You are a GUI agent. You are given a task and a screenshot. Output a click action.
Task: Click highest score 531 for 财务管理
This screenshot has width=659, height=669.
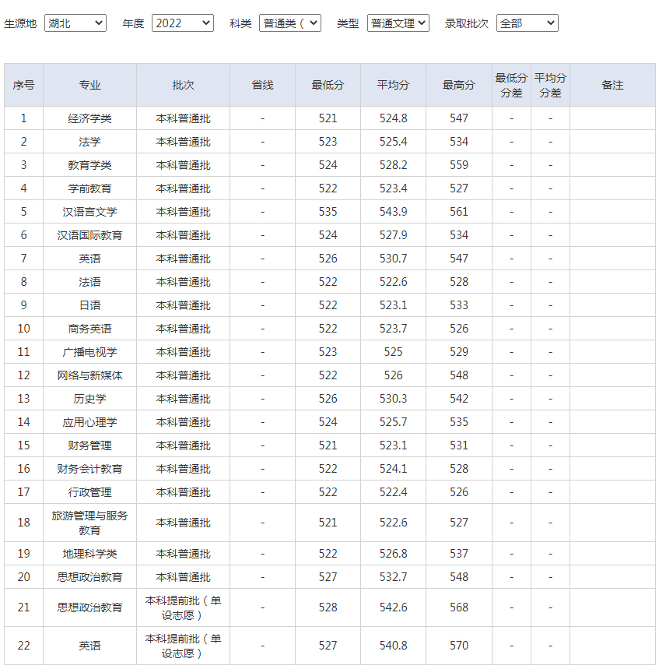459,445
